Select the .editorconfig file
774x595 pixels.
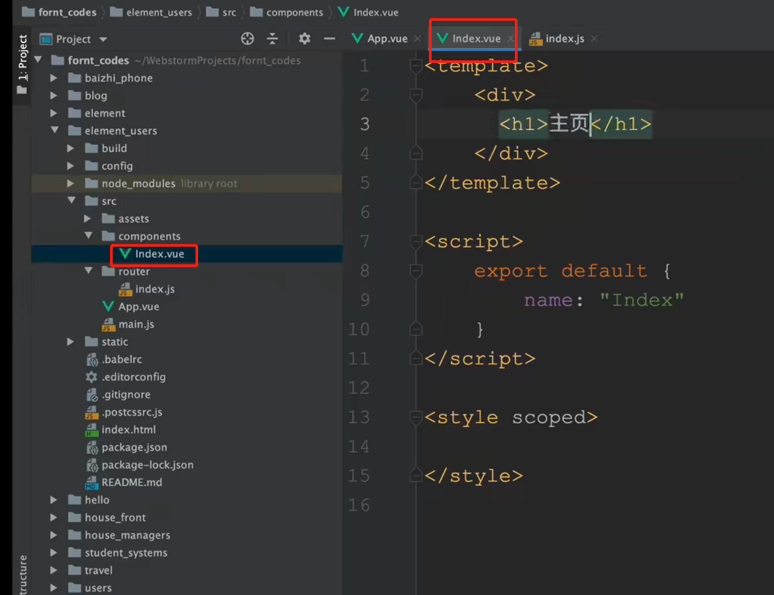tap(126, 377)
